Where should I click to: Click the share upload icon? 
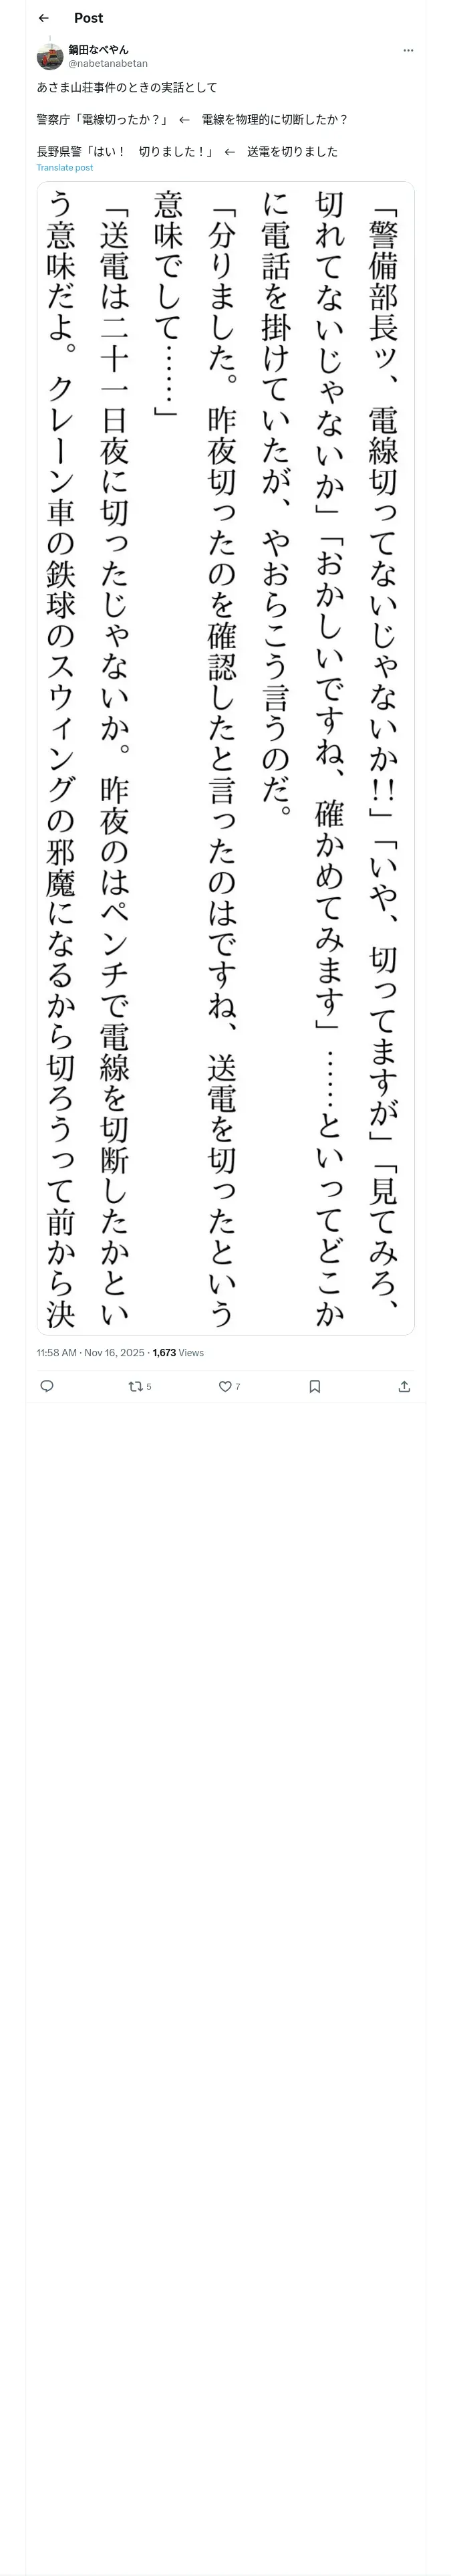(x=404, y=1386)
